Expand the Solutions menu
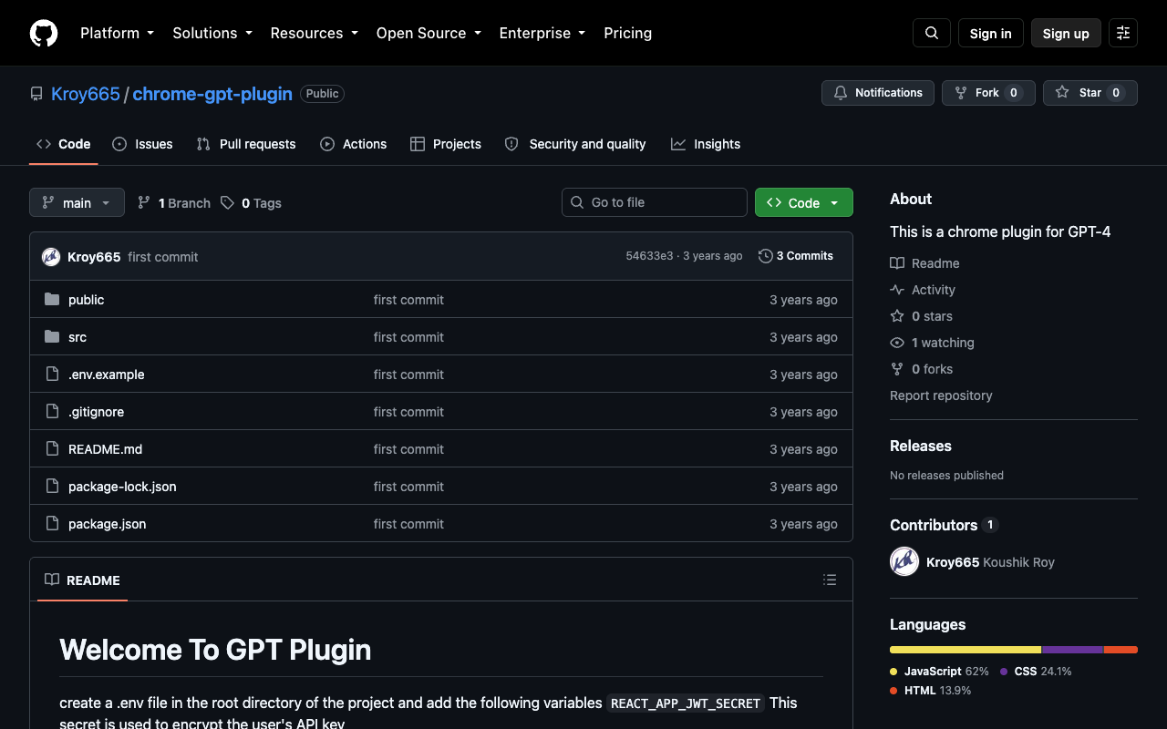 212,33
